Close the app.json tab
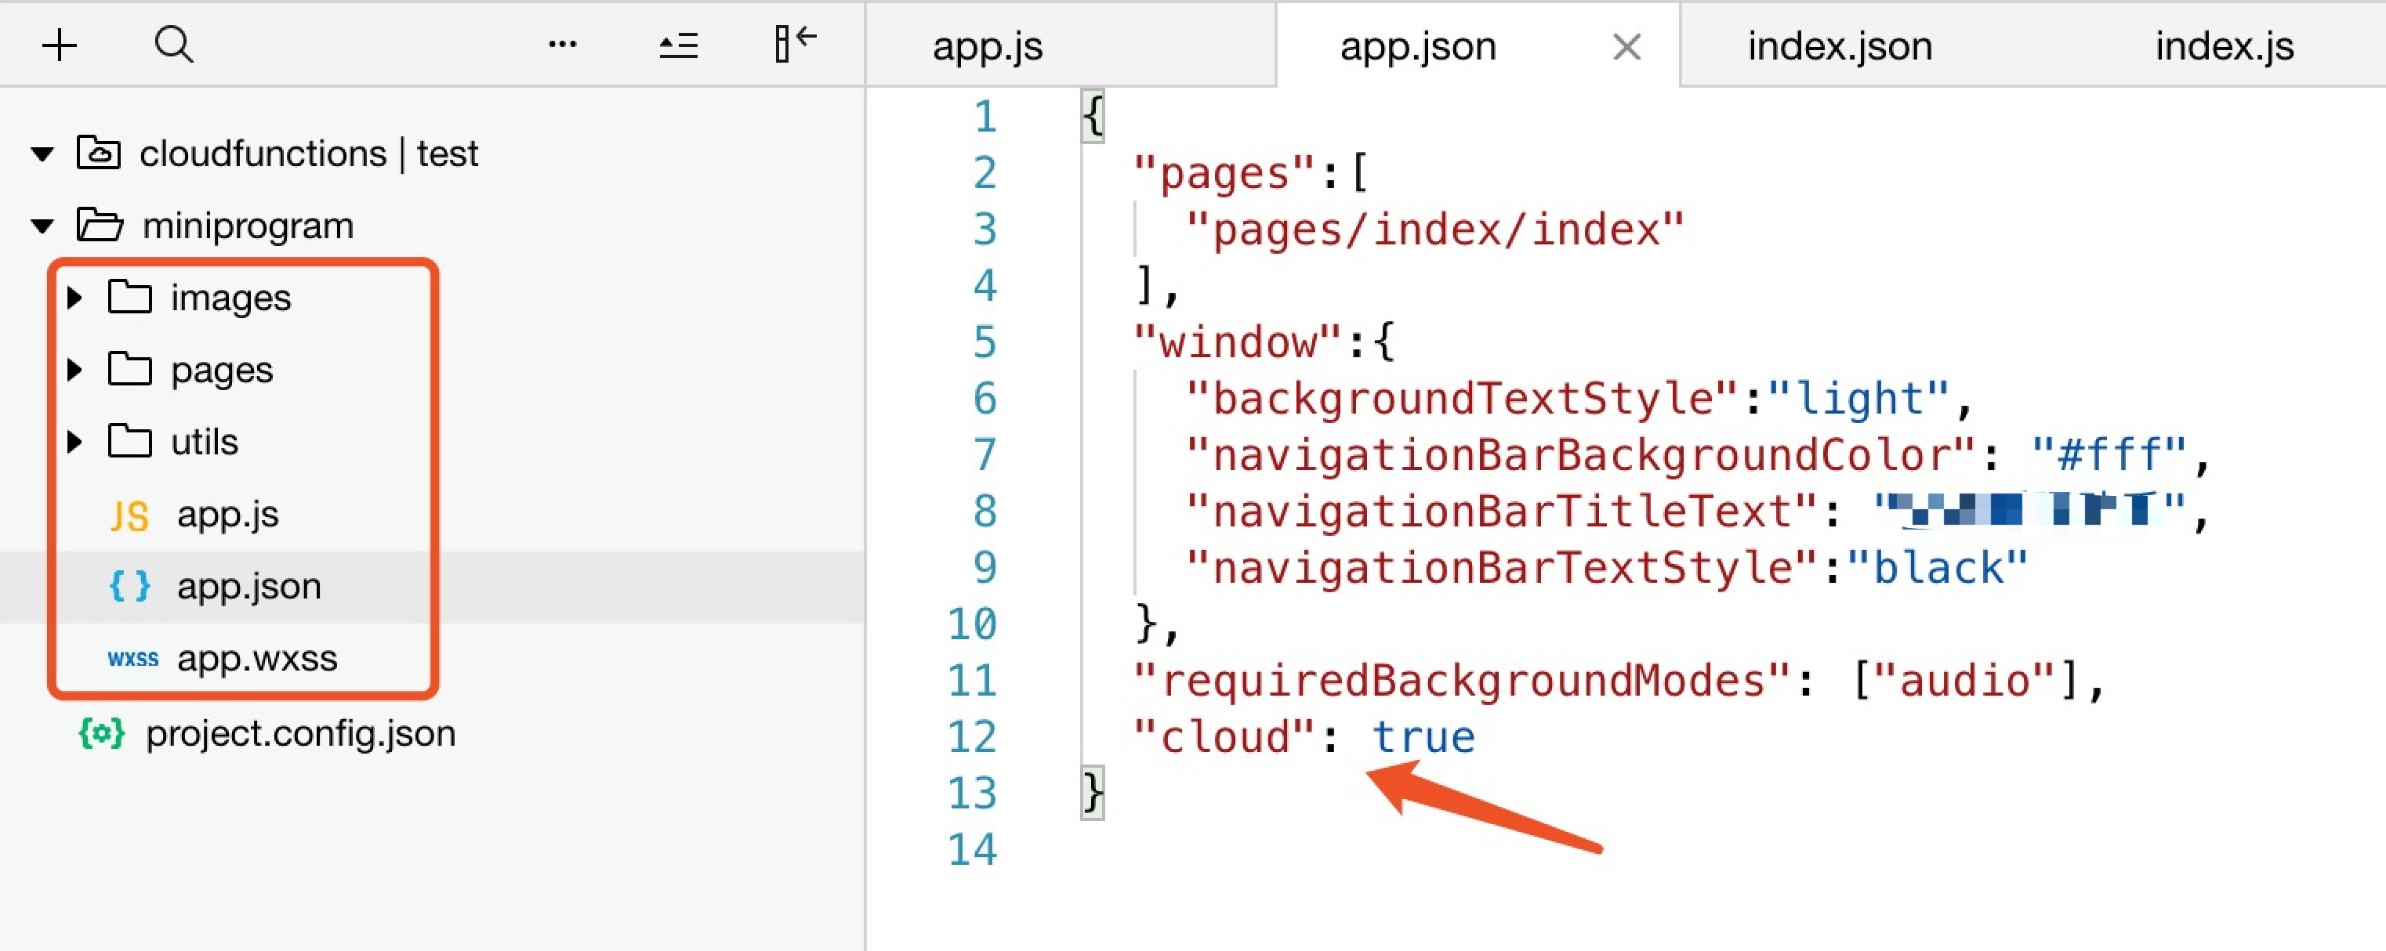 click(x=1626, y=46)
